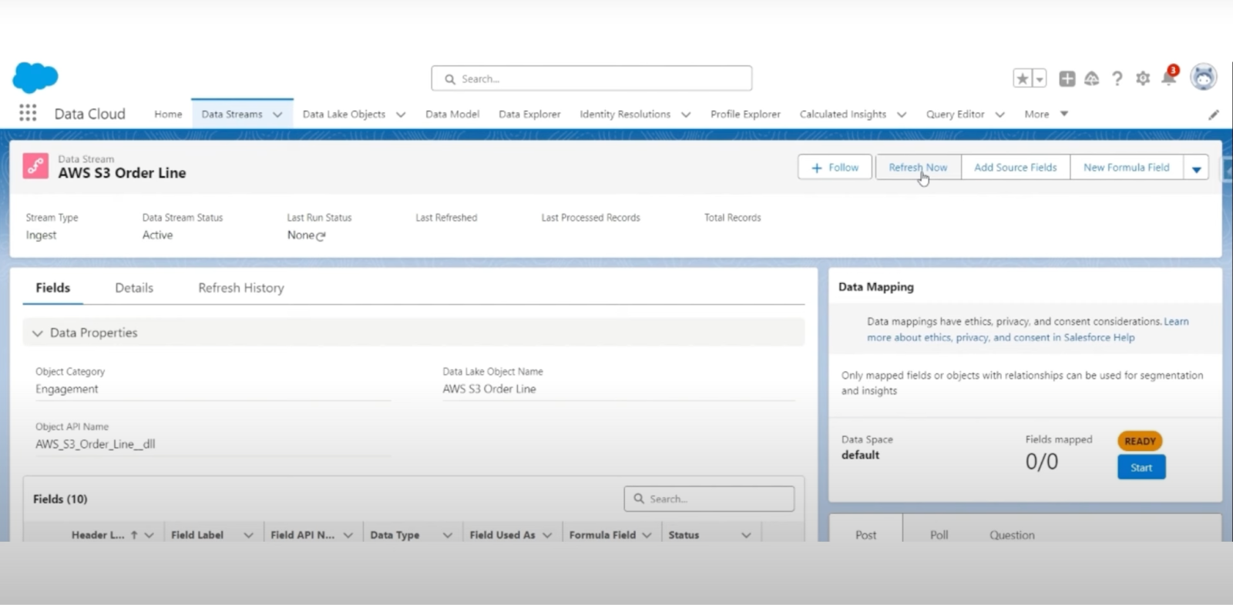This screenshot has height=605, width=1233.
Task: Expand Calculated Insights chevron
Action: pyautogui.click(x=902, y=115)
